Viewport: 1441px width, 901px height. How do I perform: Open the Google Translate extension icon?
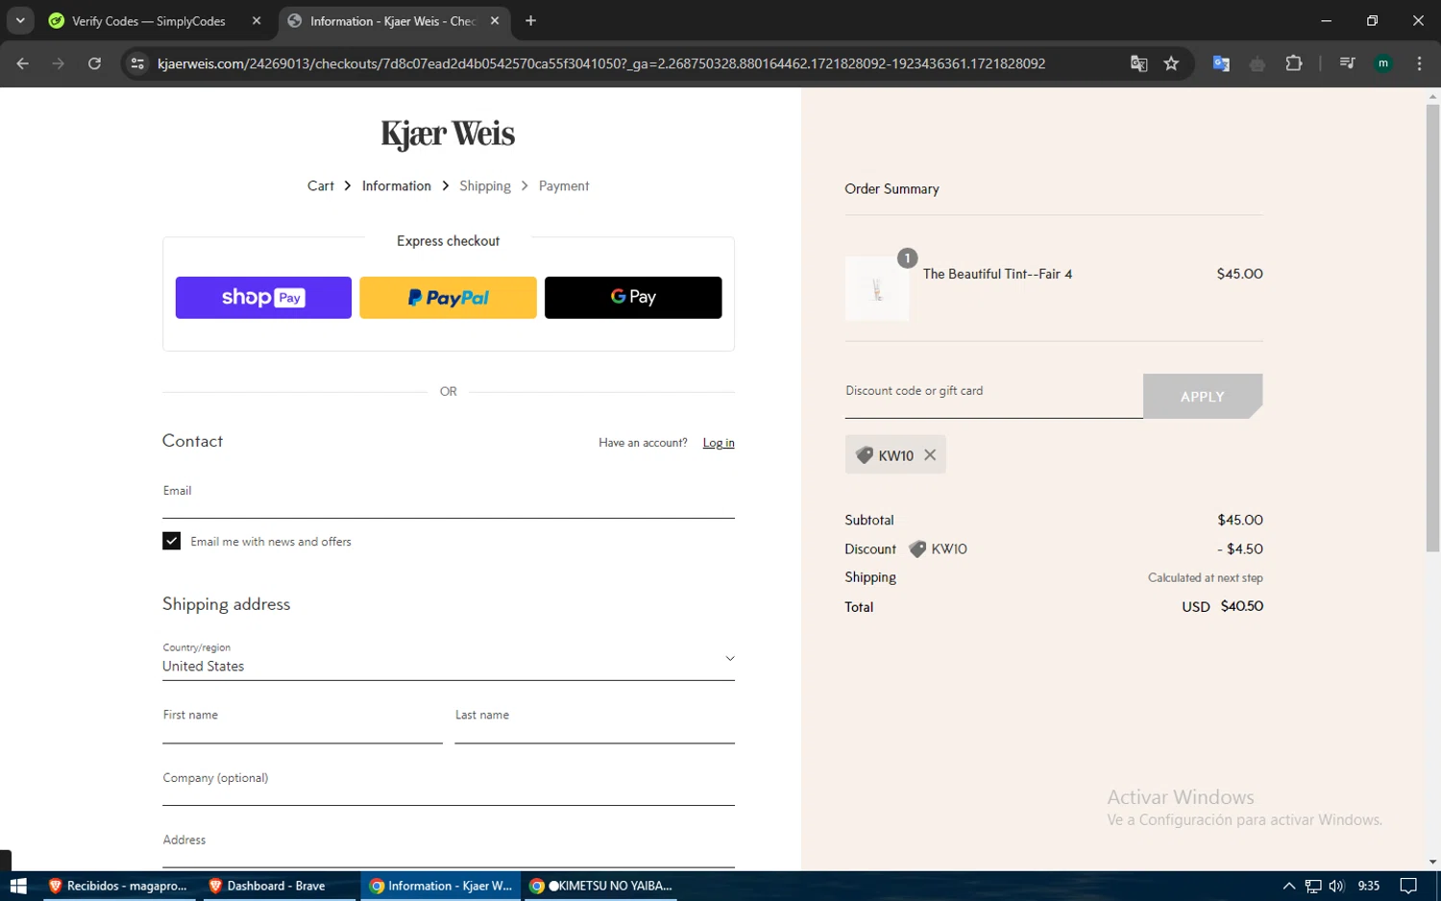1221,63
